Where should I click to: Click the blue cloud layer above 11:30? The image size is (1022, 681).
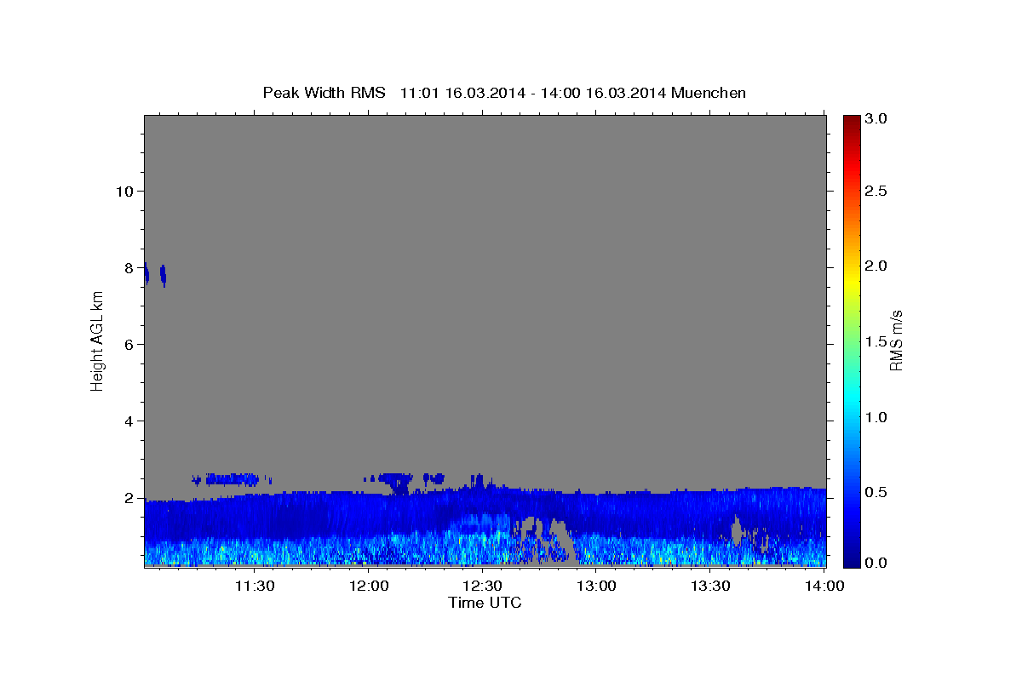(x=231, y=479)
